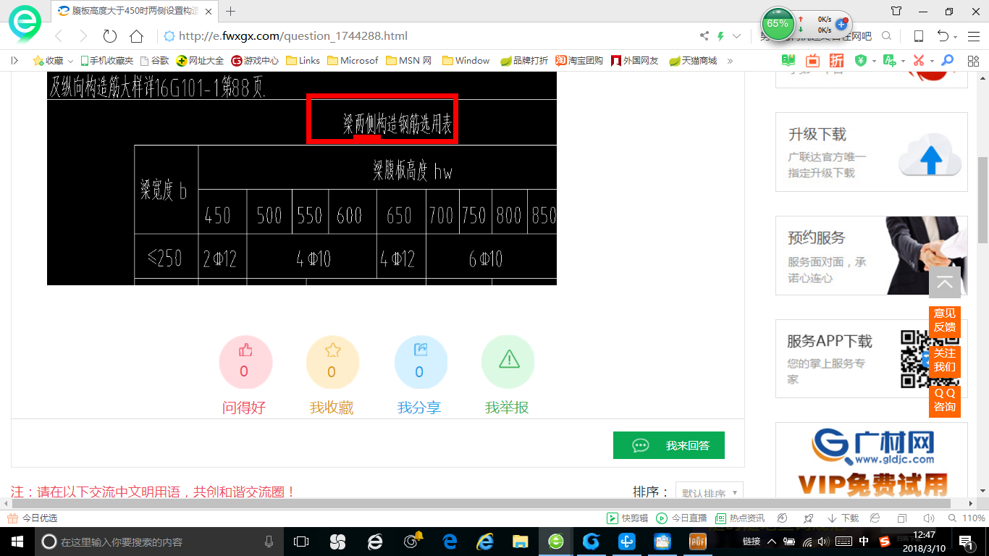Viewport: 989px width, 556px height.
Task: Expand the address bar dropdown chevron
Action: pyautogui.click(x=737, y=36)
